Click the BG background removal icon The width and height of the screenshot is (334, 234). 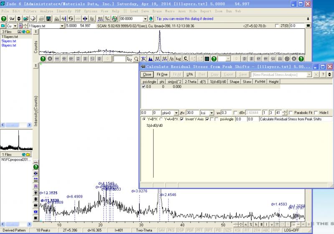click(100, 19)
